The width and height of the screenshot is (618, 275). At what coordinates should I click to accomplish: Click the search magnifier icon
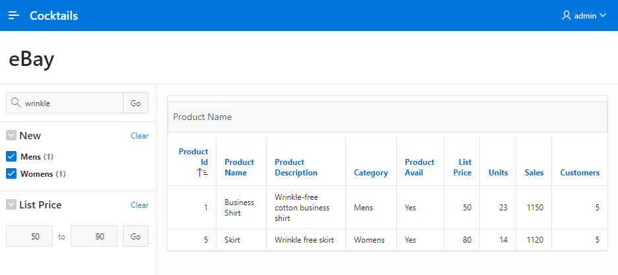pos(16,103)
